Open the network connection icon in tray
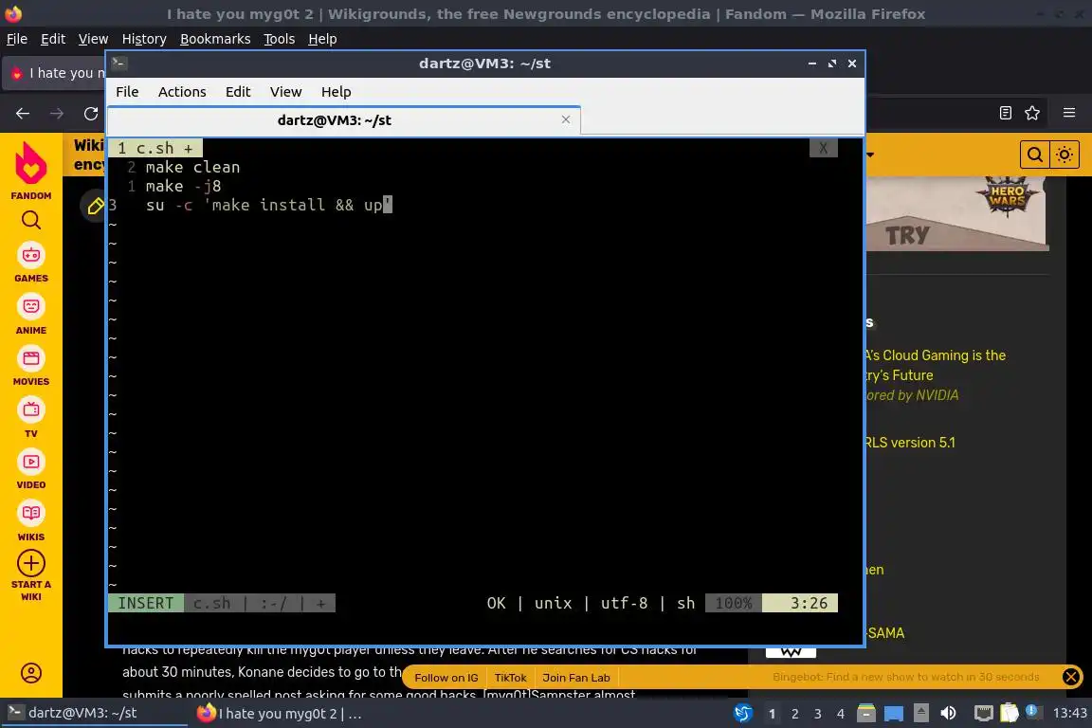Image resolution: width=1092 pixels, height=728 pixels. point(983,713)
